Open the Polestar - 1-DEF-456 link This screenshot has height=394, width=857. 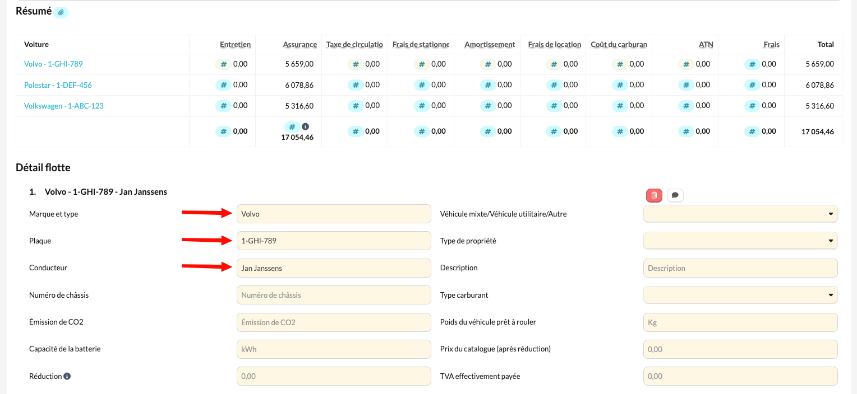tap(58, 85)
